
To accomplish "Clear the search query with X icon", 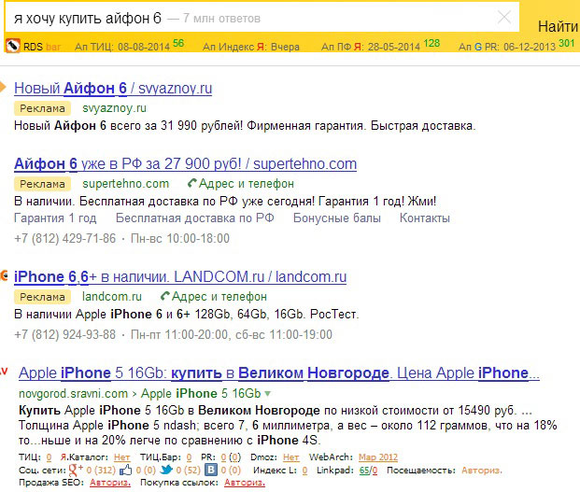I will [504, 17].
